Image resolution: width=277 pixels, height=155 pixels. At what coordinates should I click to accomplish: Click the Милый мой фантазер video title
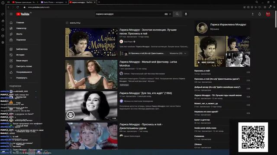(148, 64)
